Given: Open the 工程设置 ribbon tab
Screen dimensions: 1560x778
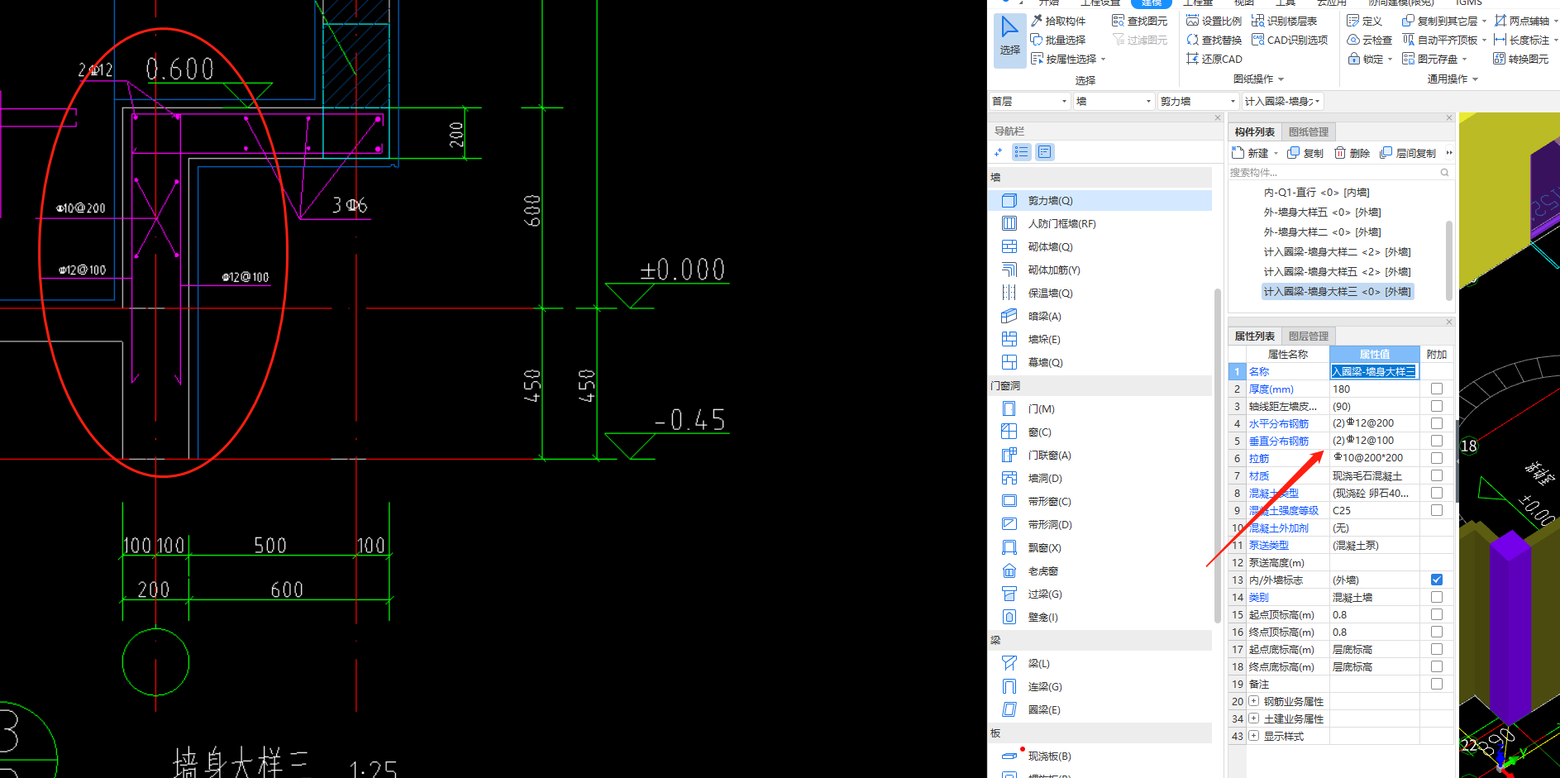Looking at the screenshot, I should [1100, 2].
